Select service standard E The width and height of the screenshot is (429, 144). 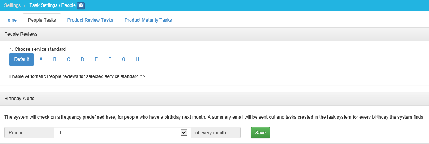coord(96,59)
